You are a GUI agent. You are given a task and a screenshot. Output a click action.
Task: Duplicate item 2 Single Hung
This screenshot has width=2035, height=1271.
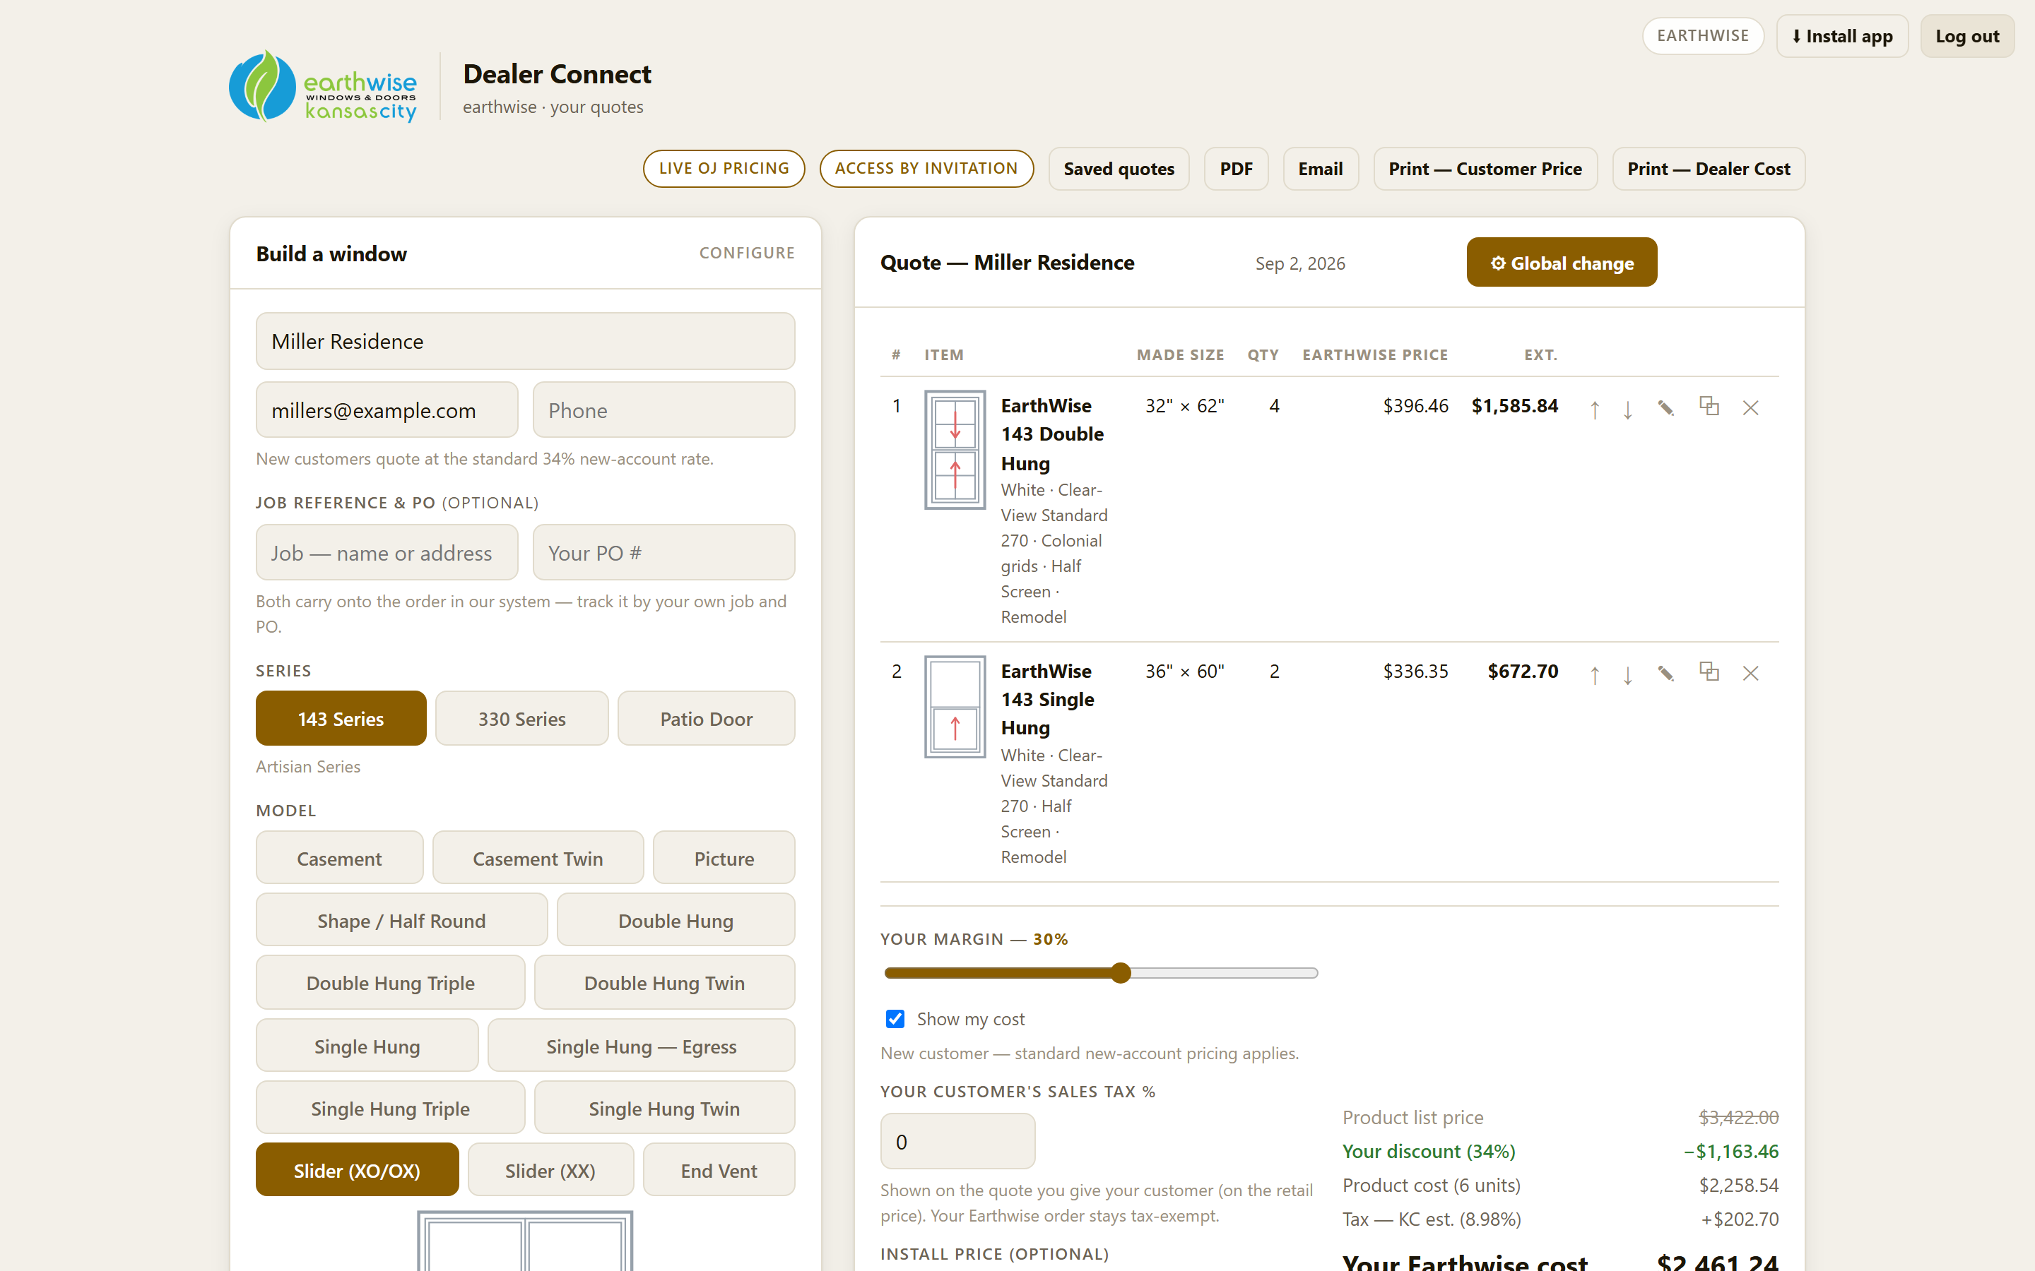(1709, 672)
